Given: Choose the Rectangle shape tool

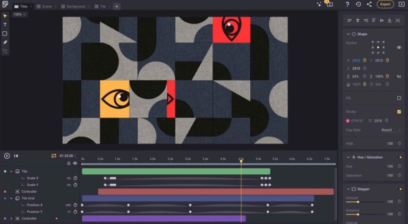Looking at the screenshot, I should pyautogui.click(x=5, y=33).
